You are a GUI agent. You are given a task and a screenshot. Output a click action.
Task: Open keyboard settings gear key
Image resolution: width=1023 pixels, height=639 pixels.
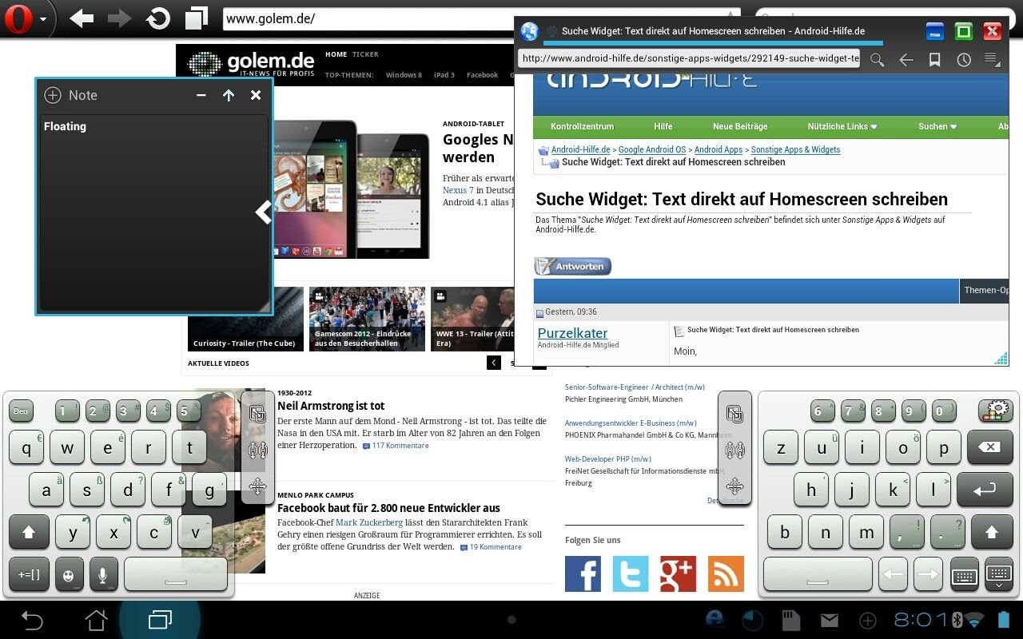coord(995,411)
